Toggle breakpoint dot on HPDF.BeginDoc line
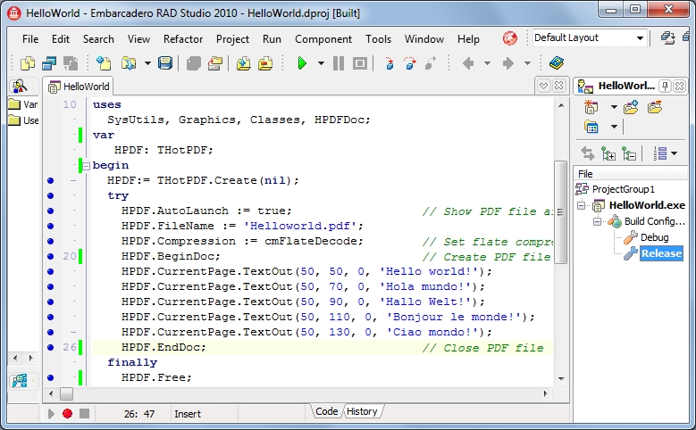The image size is (696, 430). click(x=51, y=257)
